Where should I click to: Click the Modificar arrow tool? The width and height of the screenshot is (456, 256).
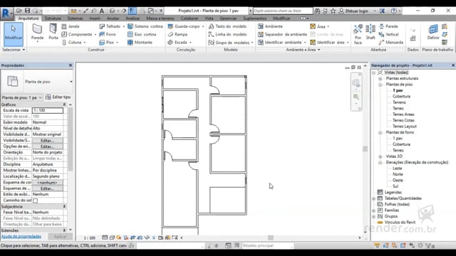point(14,34)
